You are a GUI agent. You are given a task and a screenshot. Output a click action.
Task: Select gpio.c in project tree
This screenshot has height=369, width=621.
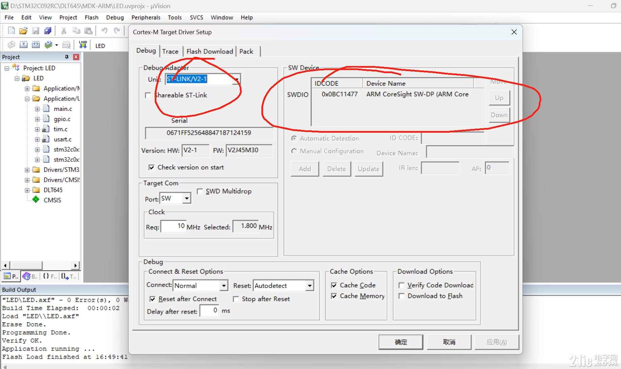pos(62,119)
